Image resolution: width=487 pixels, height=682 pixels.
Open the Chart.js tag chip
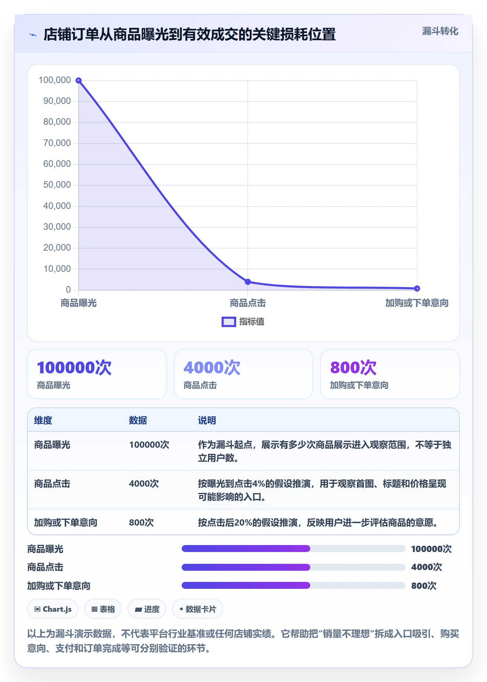pos(53,609)
